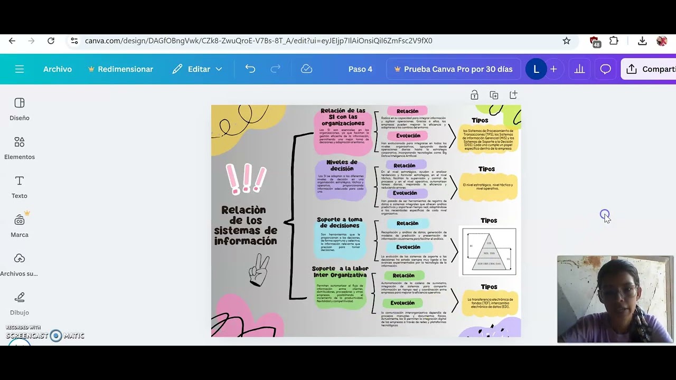
Task: Duplicate the page icon above canvas
Action: [494, 95]
